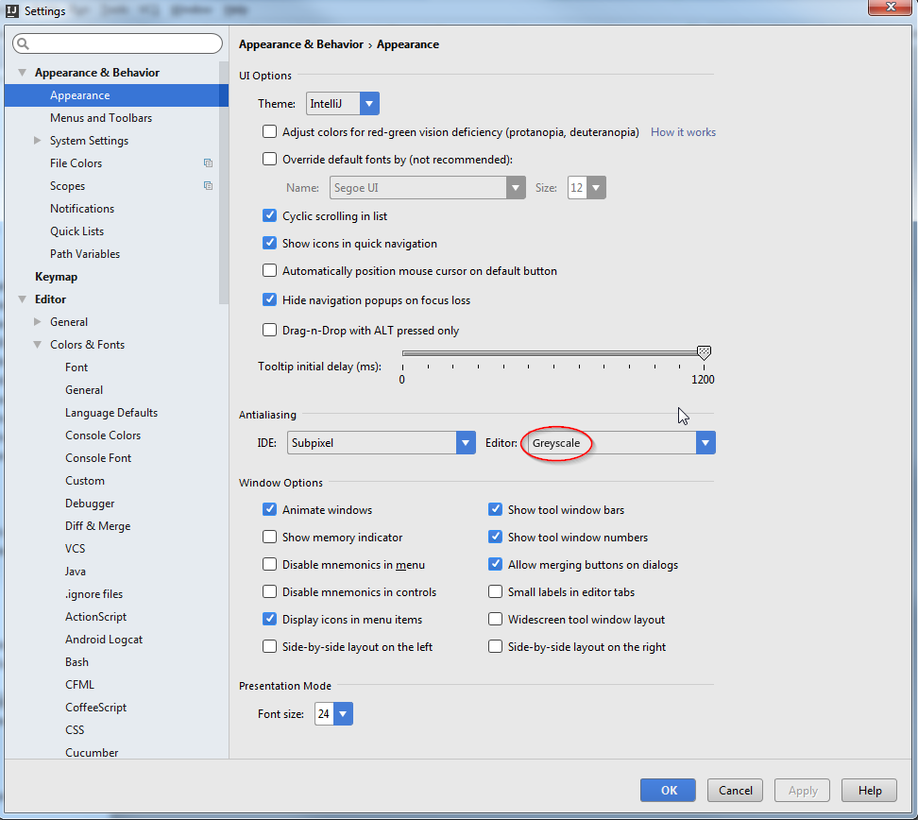
Task: Open Keymap settings page
Action: (x=57, y=277)
